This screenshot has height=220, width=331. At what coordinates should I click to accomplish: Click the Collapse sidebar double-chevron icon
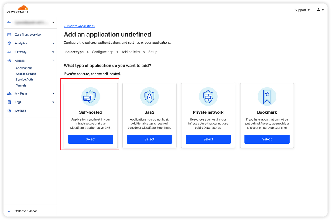pos(9,211)
